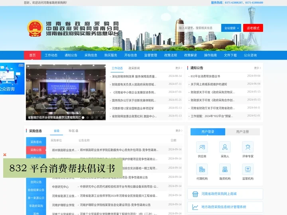
Task: Switch to the 用户注册 tab
Action: click(x=242, y=132)
